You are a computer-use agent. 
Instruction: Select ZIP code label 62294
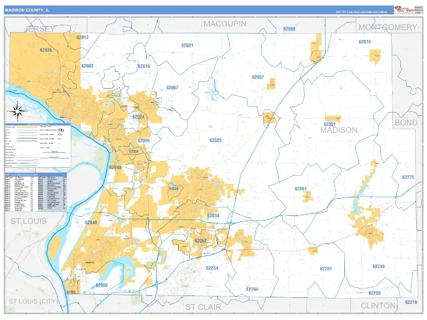252,289
